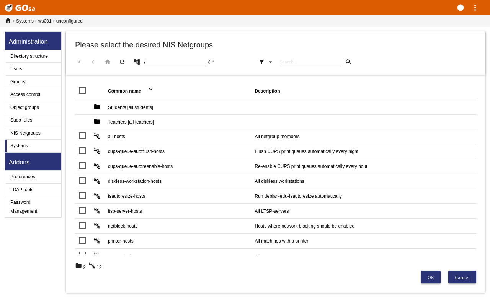490x306 pixels.
Task: Go to Sudo rules menu item
Action: pos(21,120)
